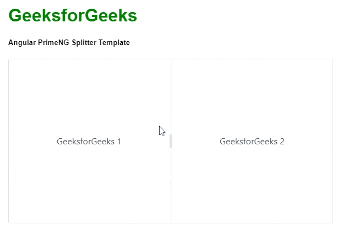Click empty space above the GeeksforGeeks 1 label
Screen dimensions: 343x236
click(x=89, y=93)
